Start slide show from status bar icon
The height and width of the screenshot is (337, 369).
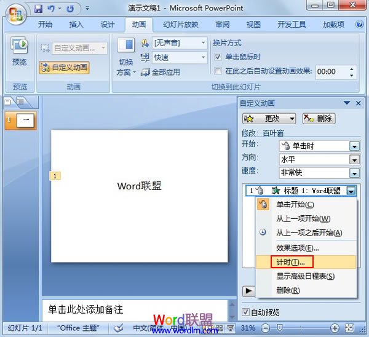point(230,328)
